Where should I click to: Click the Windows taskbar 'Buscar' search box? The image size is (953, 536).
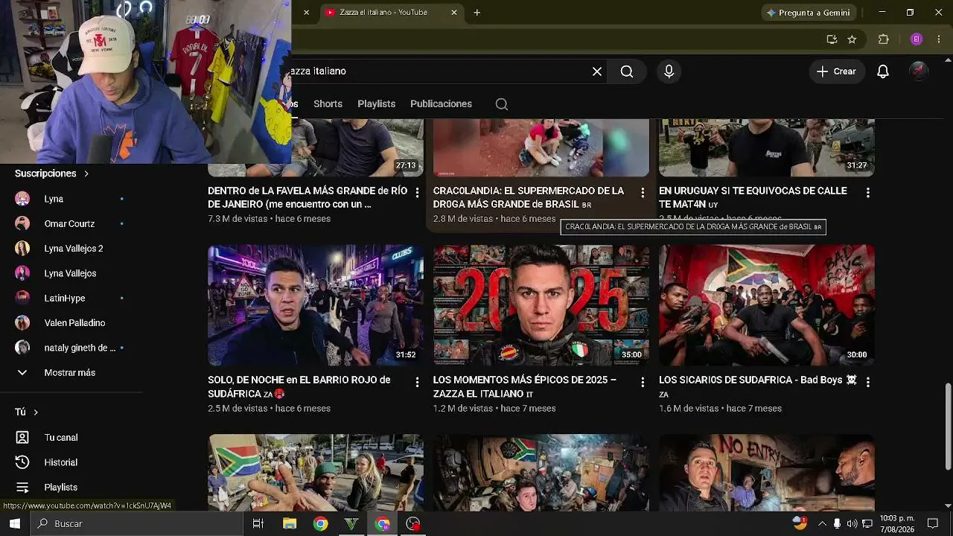click(x=136, y=524)
